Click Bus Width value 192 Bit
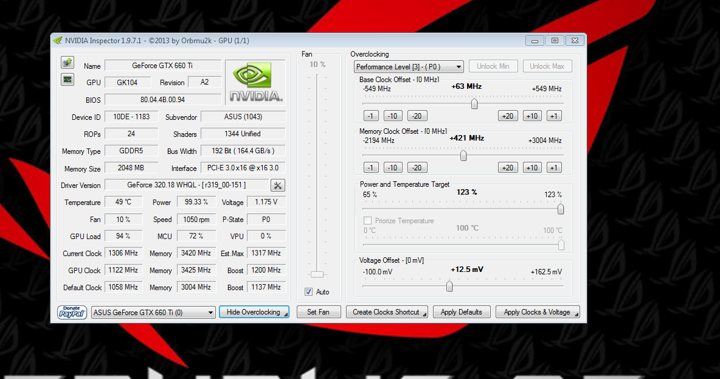This screenshot has height=379, width=720. point(243,151)
